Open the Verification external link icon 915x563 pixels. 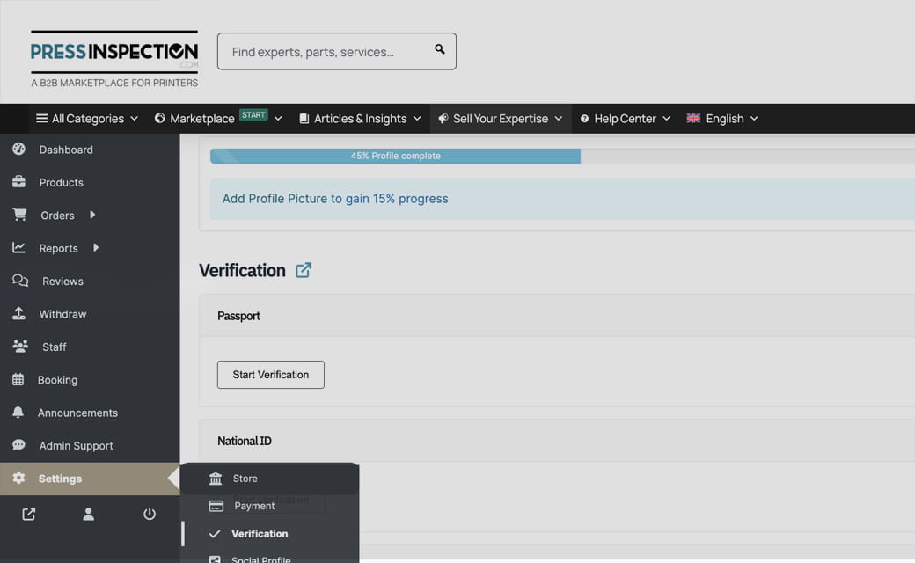tap(303, 270)
